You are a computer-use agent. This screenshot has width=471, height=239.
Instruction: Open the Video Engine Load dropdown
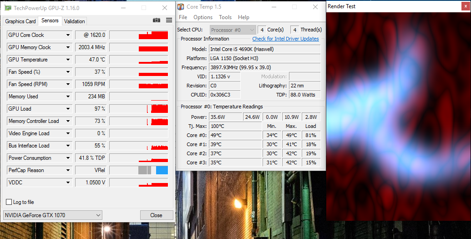click(68, 133)
